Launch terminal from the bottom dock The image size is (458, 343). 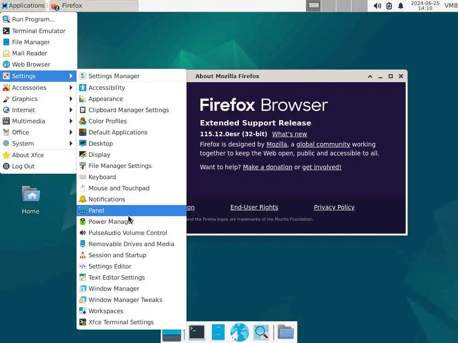point(197,332)
